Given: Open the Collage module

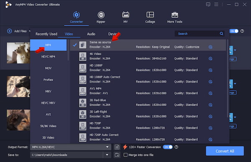Looking at the screenshot, I should (150, 17).
